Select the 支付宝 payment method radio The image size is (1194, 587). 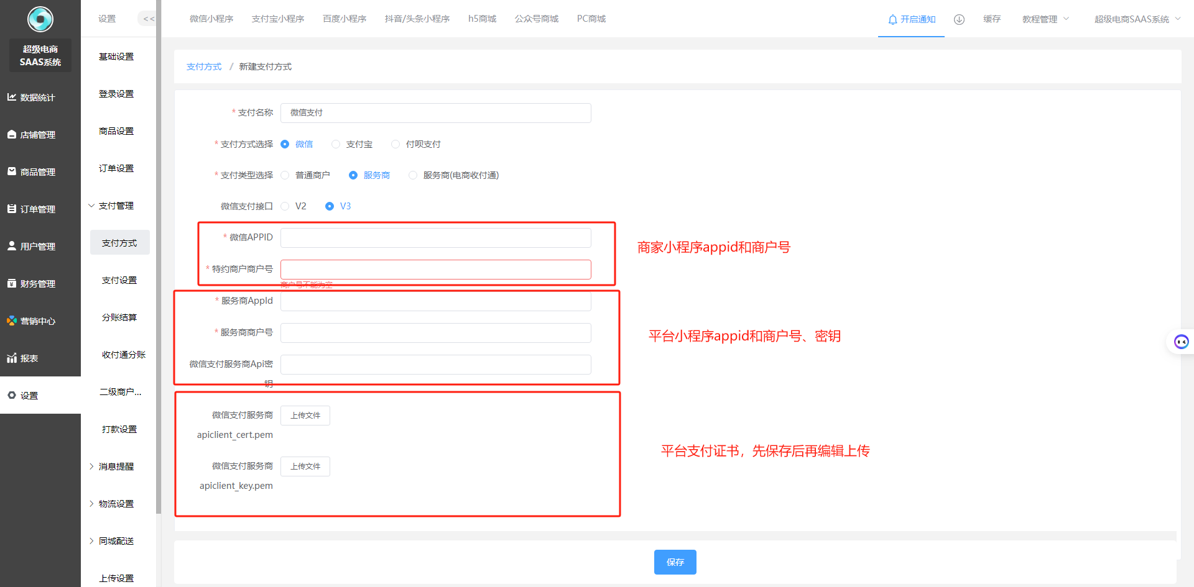336,144
